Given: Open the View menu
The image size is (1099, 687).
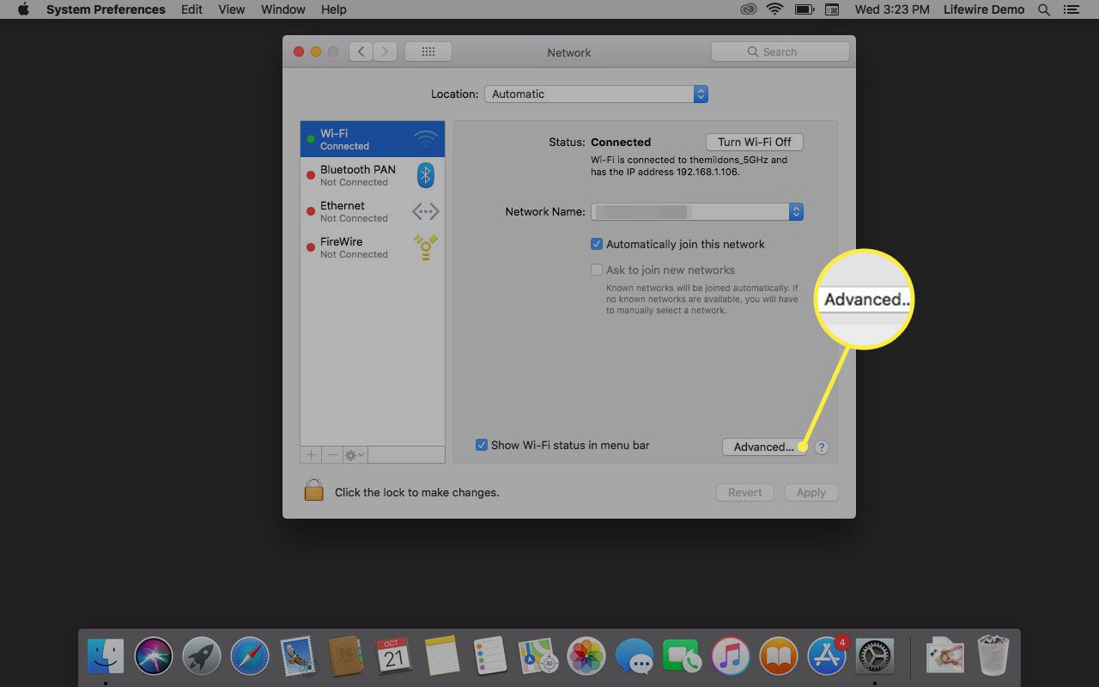Looking at the screenshot, I should pos(232,9).
